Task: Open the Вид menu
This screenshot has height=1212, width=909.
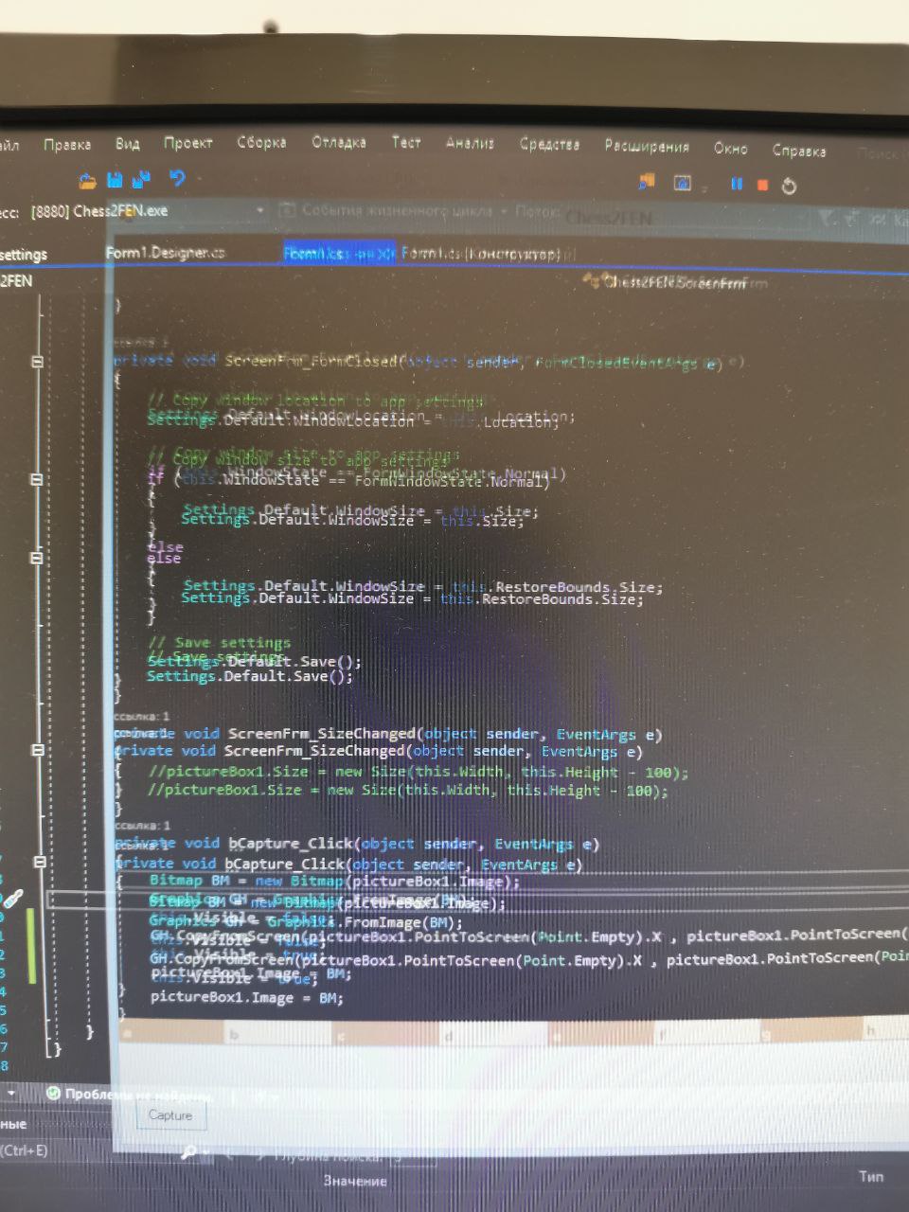Action: click(x=128, y=144)
